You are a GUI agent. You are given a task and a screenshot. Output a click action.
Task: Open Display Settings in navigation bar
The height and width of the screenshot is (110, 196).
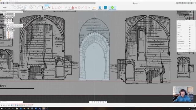101,102
